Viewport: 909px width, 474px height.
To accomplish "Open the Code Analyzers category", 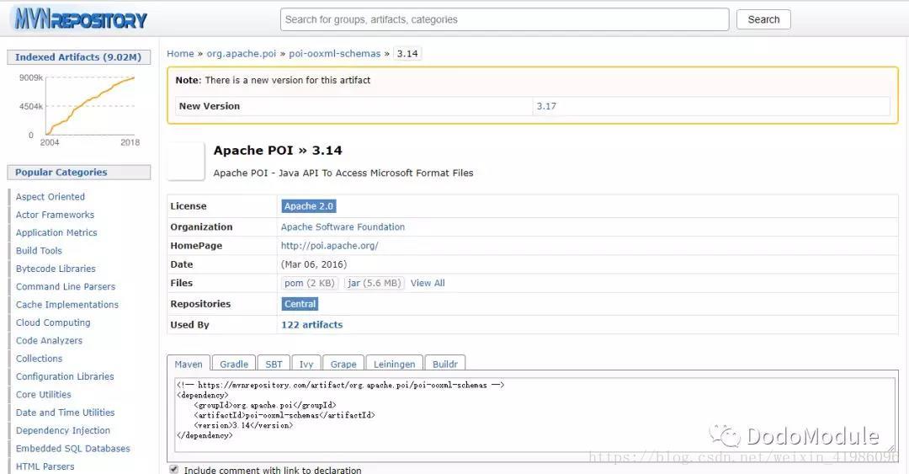I will pyautogui.click(x=49, y=341).
